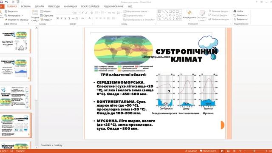Toggle the Notes (Заметки) pane in status bar
This screenshot has width=272, height=153.
coord(191,151)
